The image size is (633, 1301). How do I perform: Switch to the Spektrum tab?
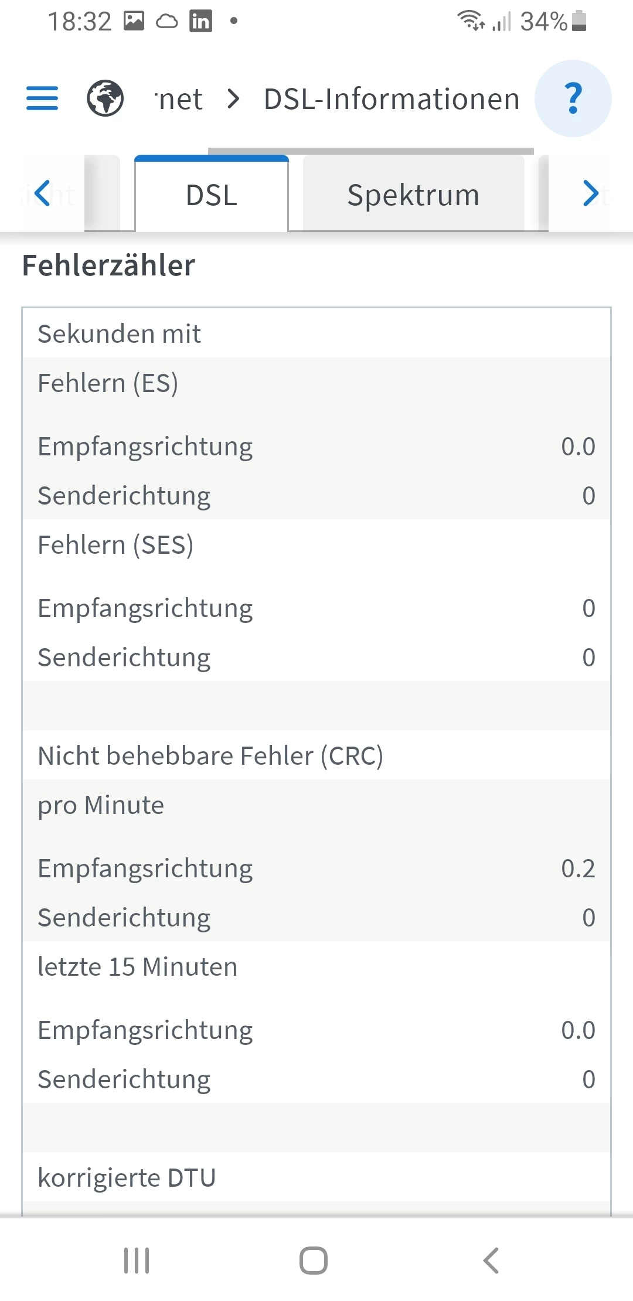click(x=413, y=195)
